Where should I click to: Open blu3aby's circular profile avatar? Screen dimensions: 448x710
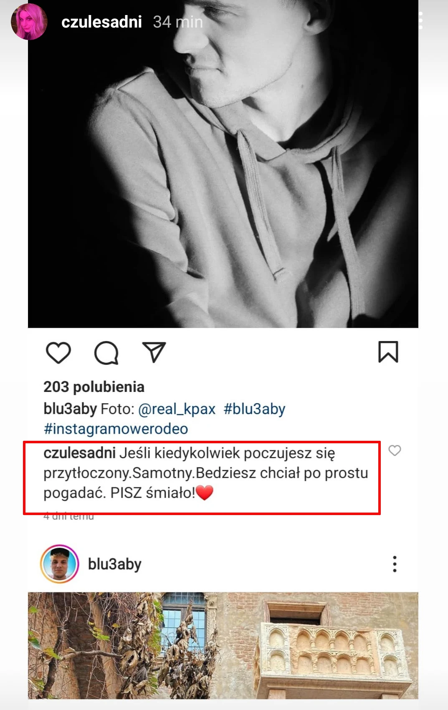pyautogui.click(x=60, y=564)
